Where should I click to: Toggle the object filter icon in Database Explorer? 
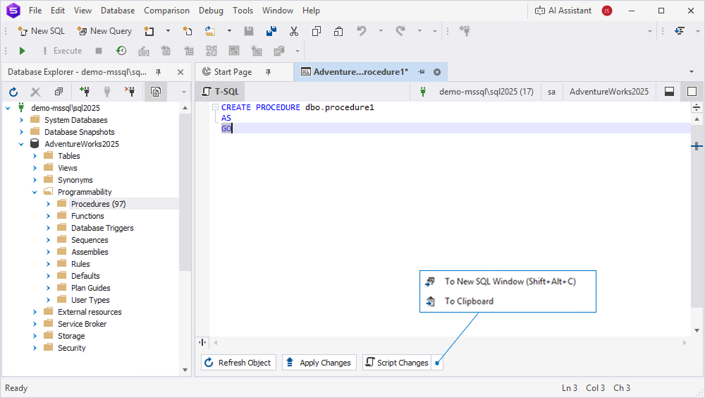(156, 92)
